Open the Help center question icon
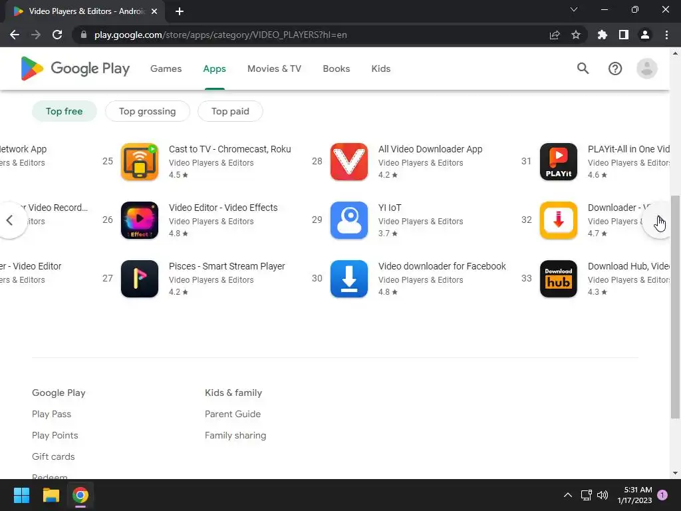The width and height of the screenshot is (681, 511). (x=615, y=69)
